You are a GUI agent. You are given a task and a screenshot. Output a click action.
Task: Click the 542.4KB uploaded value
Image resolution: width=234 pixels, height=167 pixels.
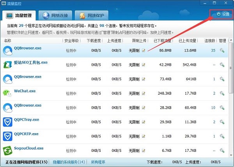[190, 65]
